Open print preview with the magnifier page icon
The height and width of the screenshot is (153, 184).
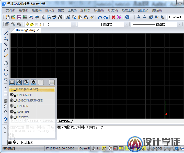click(43, 17)
